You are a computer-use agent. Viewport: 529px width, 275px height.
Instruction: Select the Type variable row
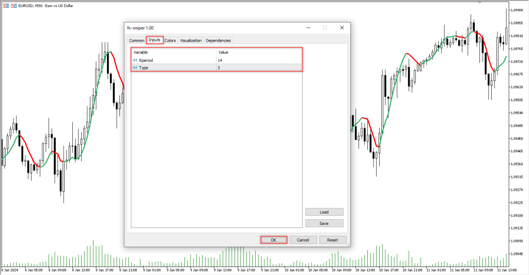click(216, 68)
